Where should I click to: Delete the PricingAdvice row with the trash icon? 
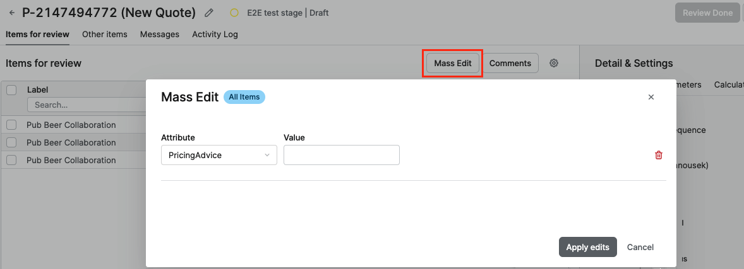point(659,155)
